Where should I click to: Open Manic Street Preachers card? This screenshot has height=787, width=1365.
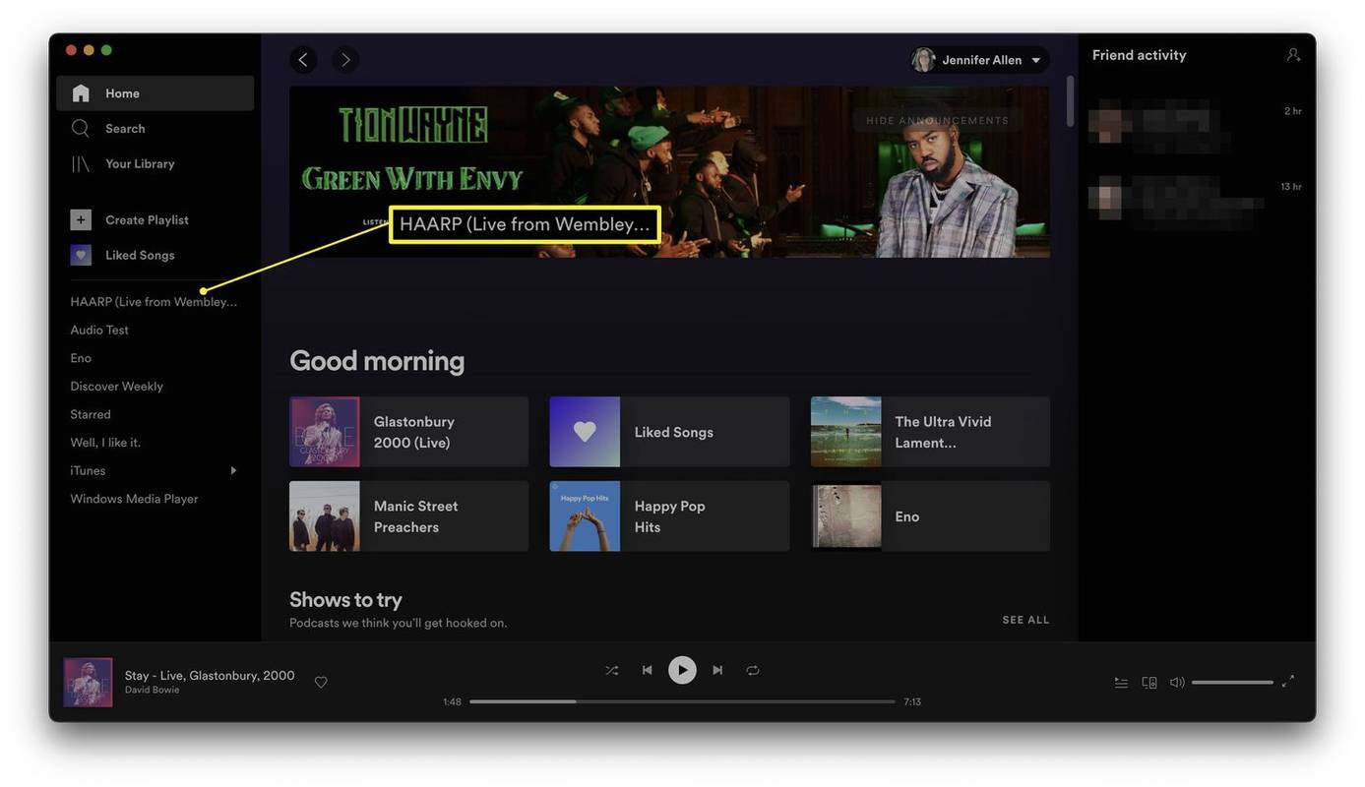point(408,516)
